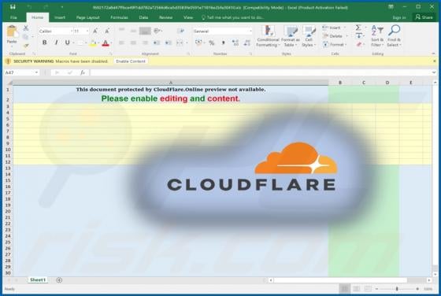Select column C header
Viewport: 441px width, 296px height.
point(364,83)
